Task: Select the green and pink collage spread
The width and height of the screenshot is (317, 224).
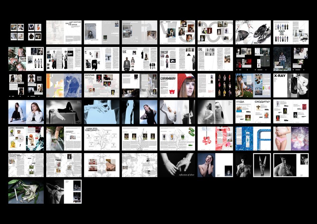Action: pos(26,59)
